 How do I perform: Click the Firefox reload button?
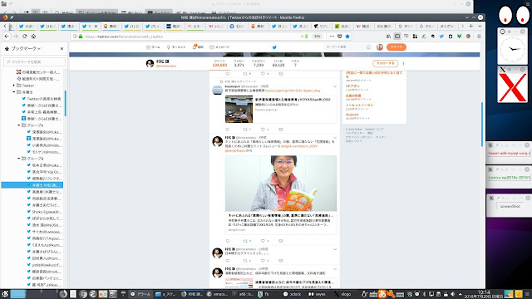coord(24,37)
